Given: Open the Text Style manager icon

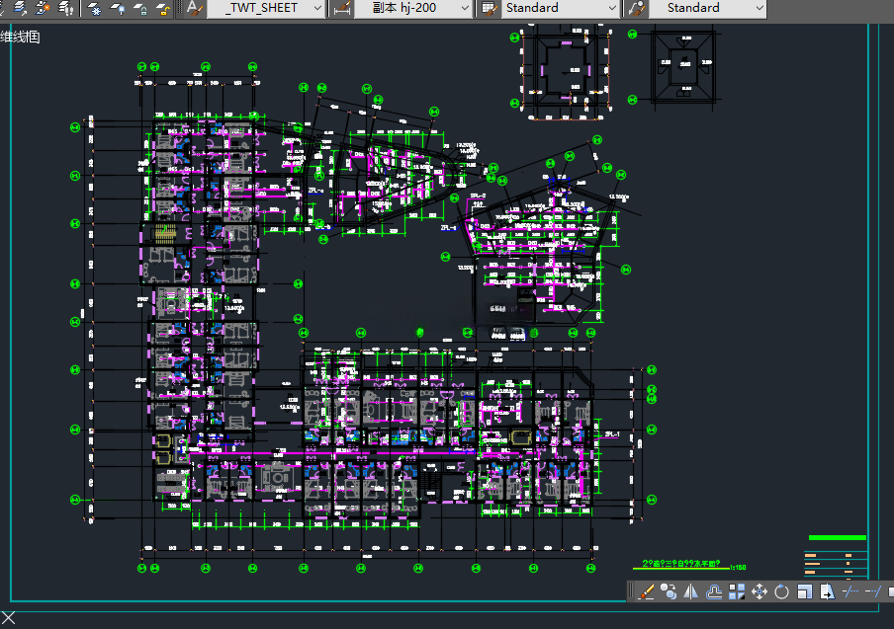Looking at the screenshot, I should (x=195, y=8).
